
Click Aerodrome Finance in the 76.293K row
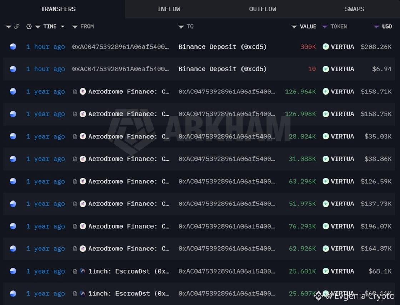tap(129, 226)
